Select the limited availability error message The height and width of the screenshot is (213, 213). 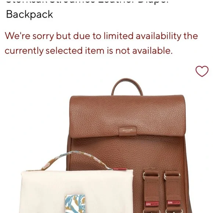tap(101, 43)
